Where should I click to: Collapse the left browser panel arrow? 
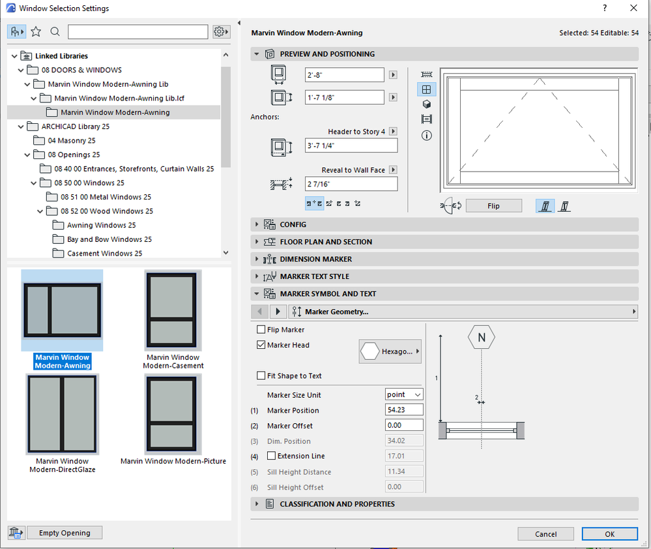(239, 23)
